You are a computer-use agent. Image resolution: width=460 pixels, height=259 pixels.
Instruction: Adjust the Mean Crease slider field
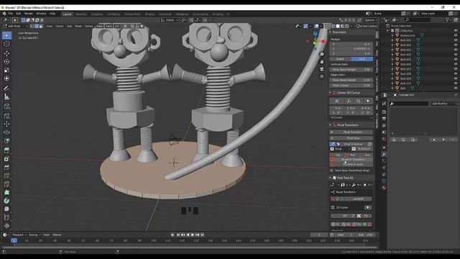[x=351, y=86]
